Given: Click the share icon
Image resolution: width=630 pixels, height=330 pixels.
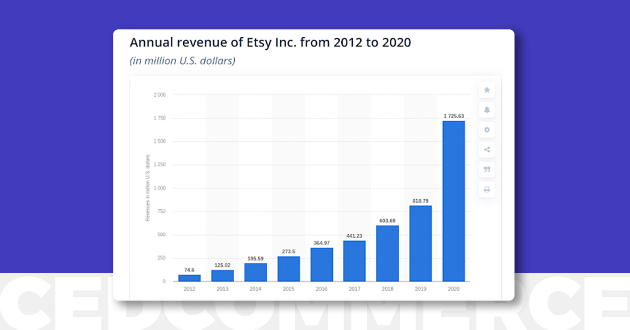Looking at the screenshot, I should (x=487, y=150).
